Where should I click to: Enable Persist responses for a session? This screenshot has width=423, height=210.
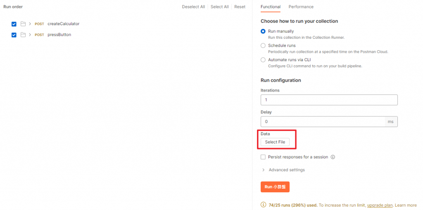263,157
